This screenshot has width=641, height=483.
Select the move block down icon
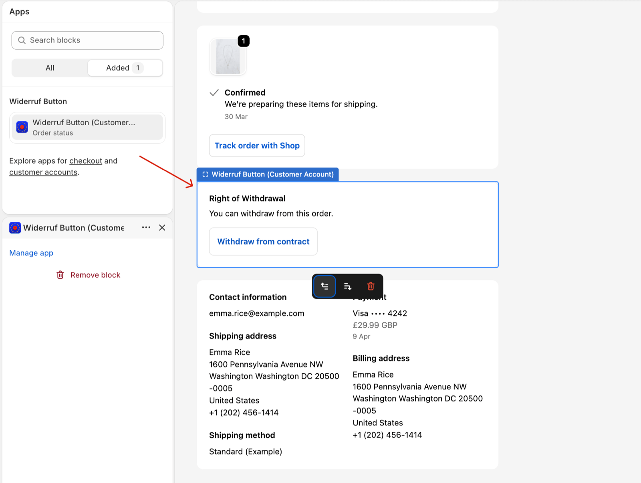tap(347, 286)
